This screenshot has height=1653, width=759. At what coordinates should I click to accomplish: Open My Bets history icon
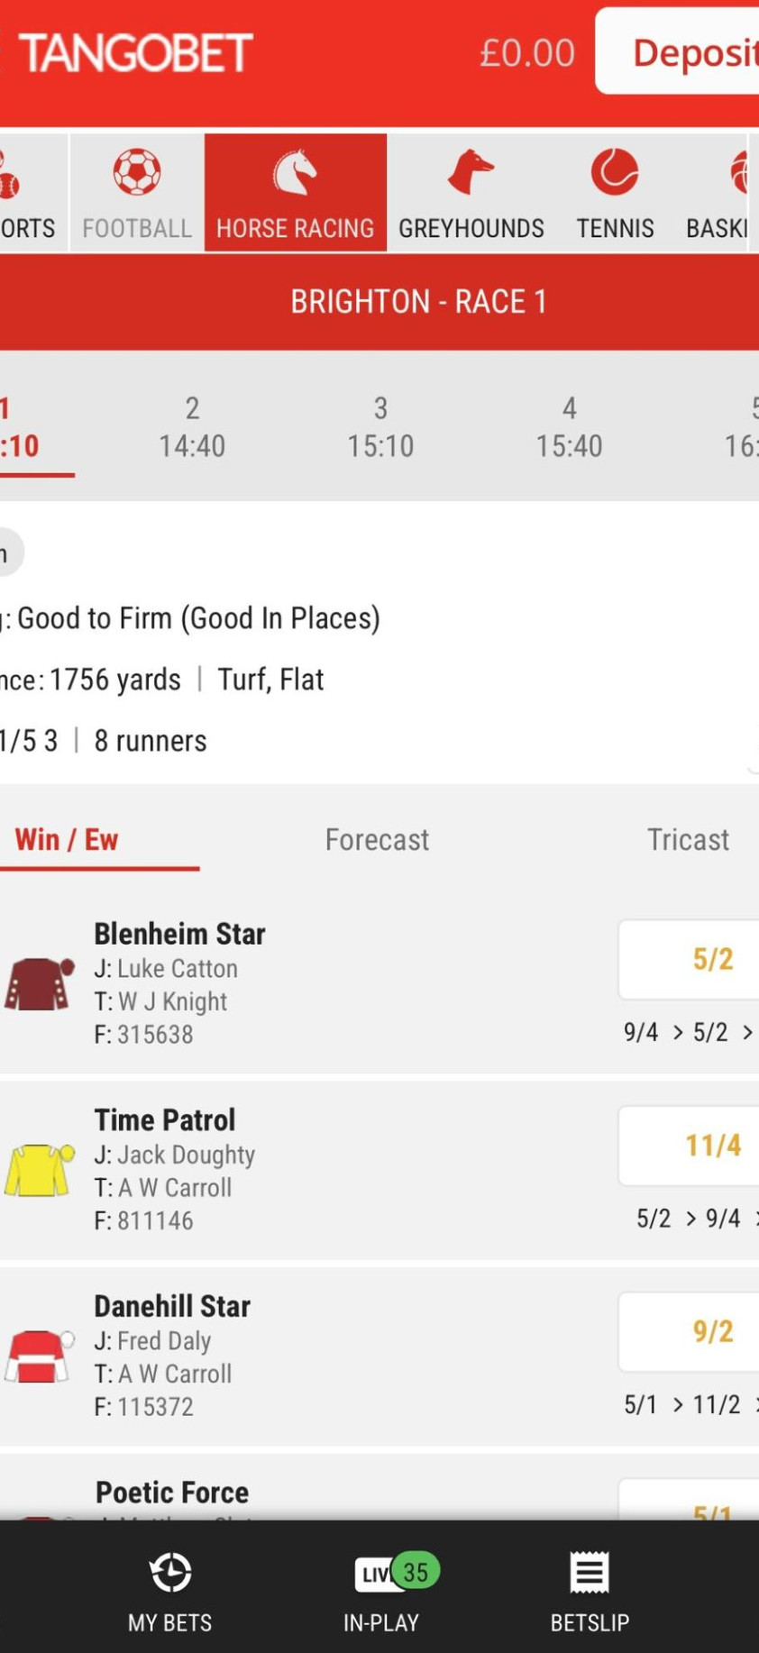[170, 1573]
